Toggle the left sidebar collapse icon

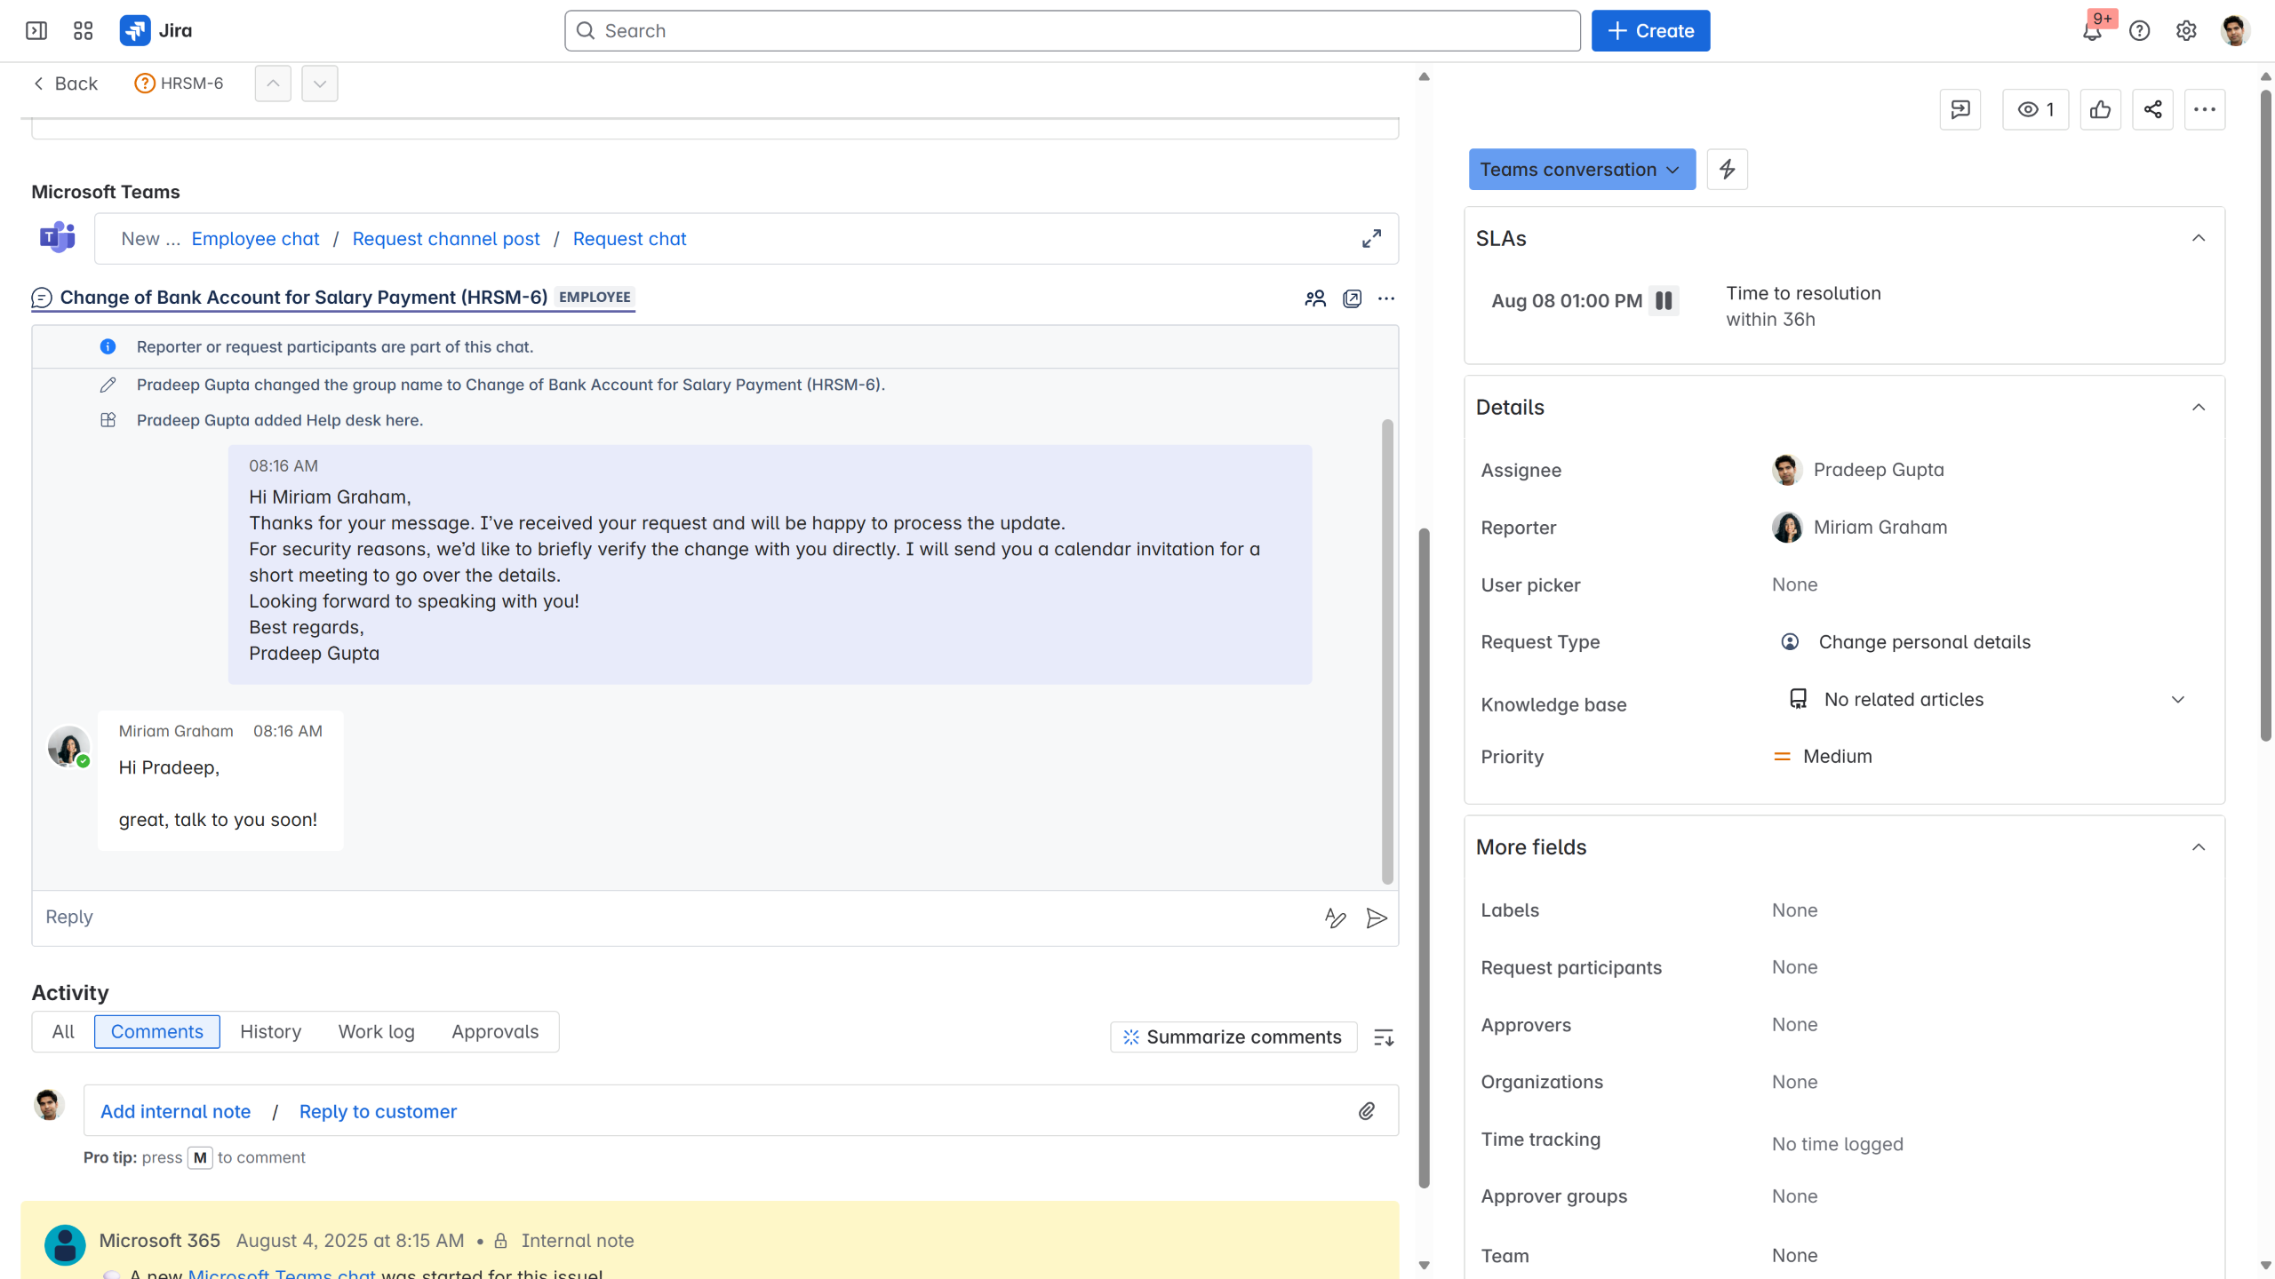coord(36,31)
